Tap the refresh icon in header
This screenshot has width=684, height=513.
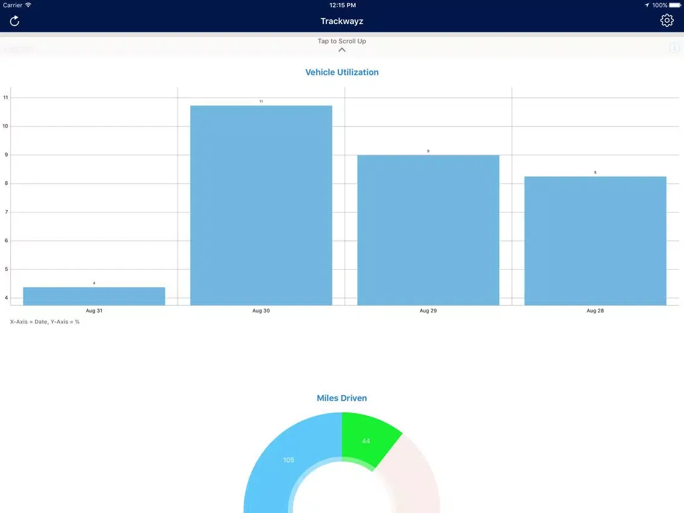pyautogui.click(x=14, y=21)
